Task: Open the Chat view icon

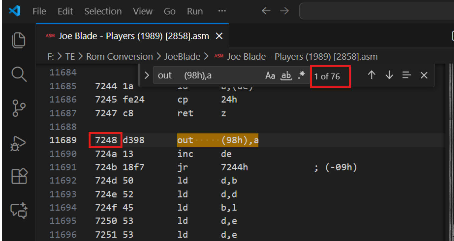Action: coord(19,210)
